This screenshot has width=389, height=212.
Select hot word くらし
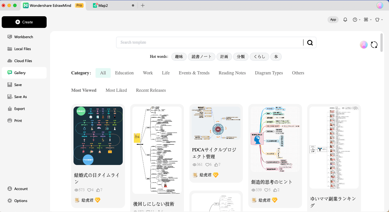[x=259, y=57]
